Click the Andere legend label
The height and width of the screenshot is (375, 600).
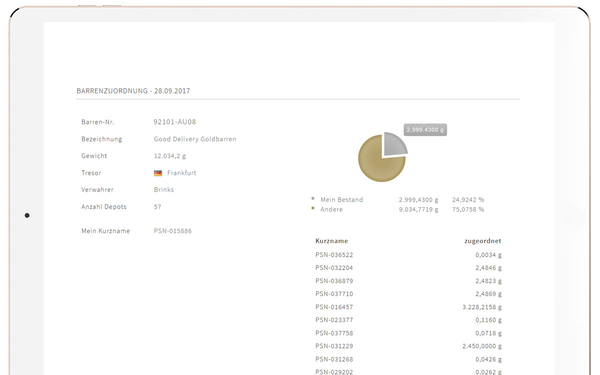click(x=331, y=209)
